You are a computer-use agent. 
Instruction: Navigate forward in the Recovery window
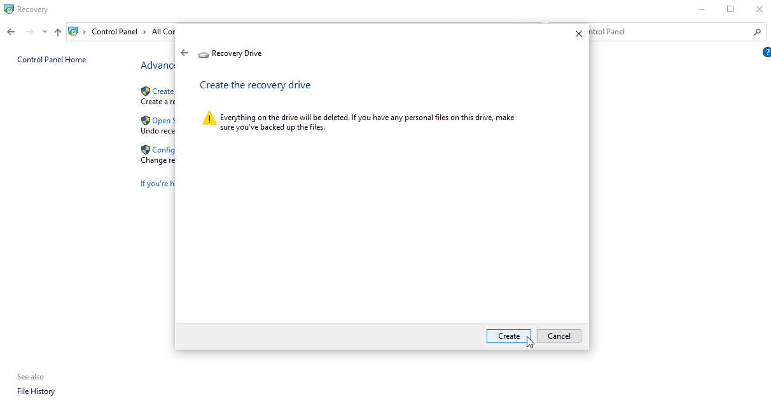click(x=29, y=32)
